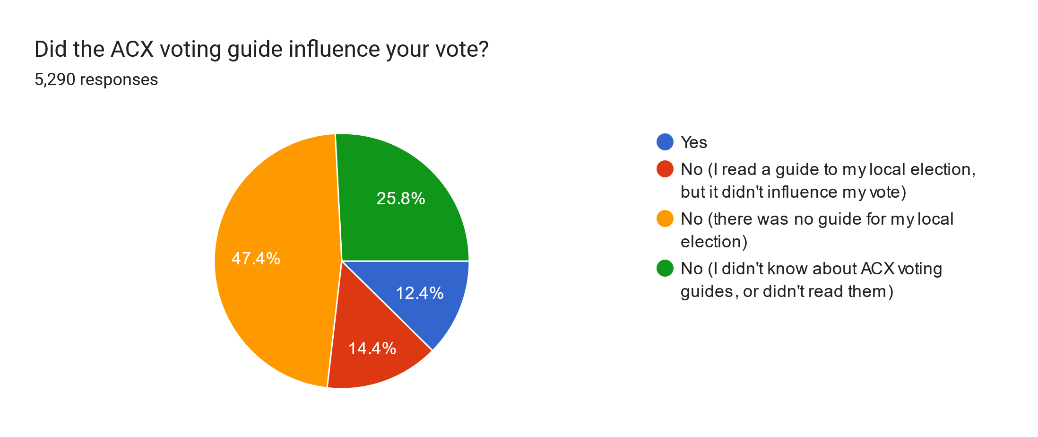Select the orange 47.4% pie slice
The height and width of the screenshot is (437, 1038).
pos(274,260)
